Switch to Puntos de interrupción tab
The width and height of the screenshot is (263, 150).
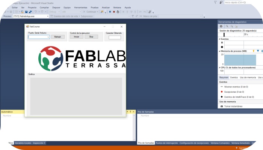click(x=167, y=143)
